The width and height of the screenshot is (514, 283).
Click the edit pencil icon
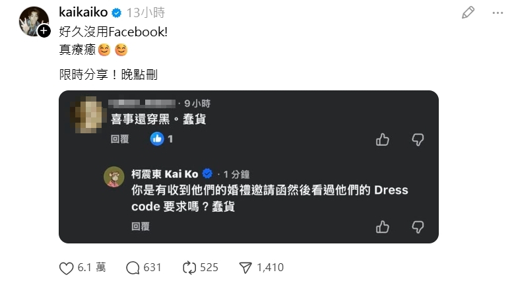[468, 13]
